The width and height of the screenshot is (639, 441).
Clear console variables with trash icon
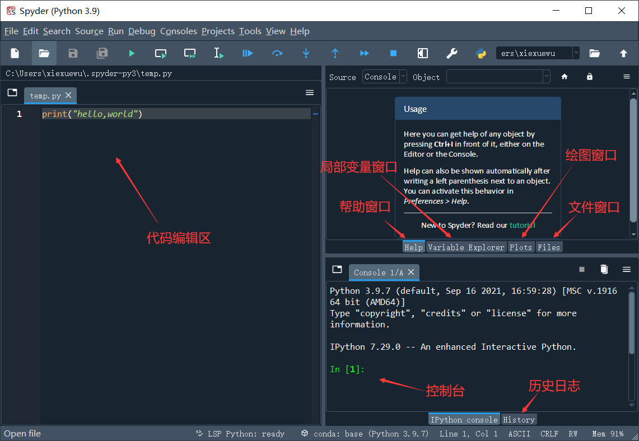(x=604, y=269)
